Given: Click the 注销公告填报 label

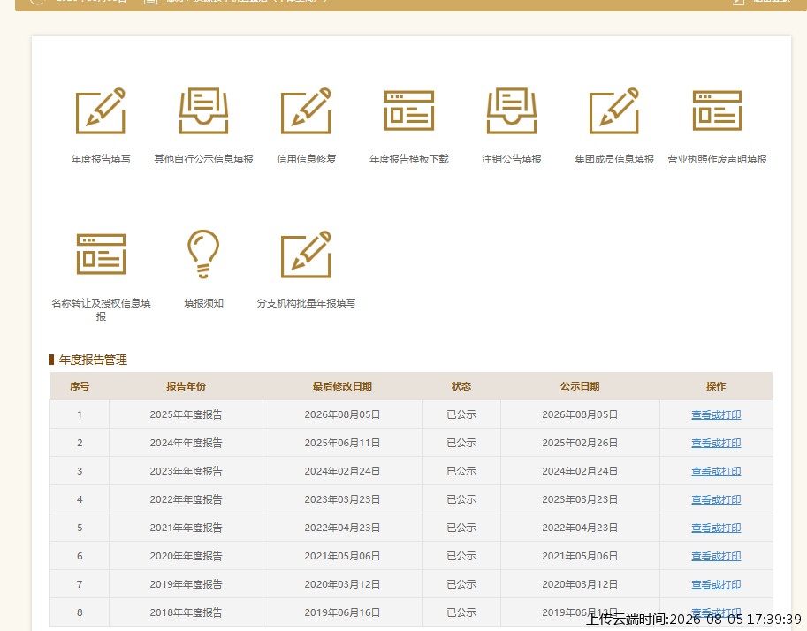Looking at the screenshot, I should click(x=512, y=159).
